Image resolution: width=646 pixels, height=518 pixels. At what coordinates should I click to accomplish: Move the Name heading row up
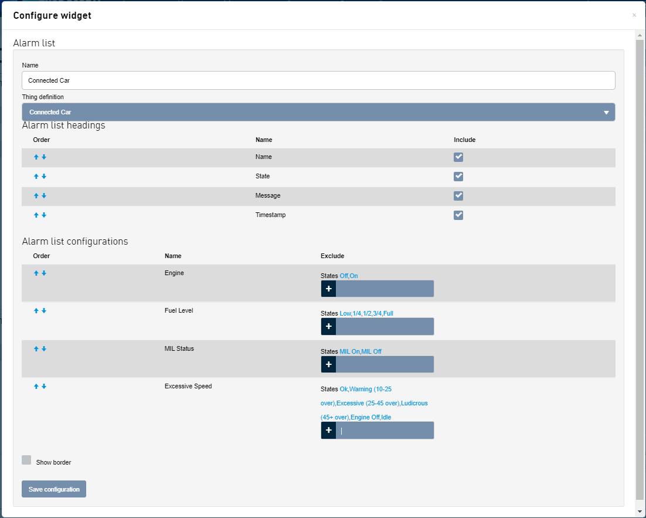click(x=36, y=157)
